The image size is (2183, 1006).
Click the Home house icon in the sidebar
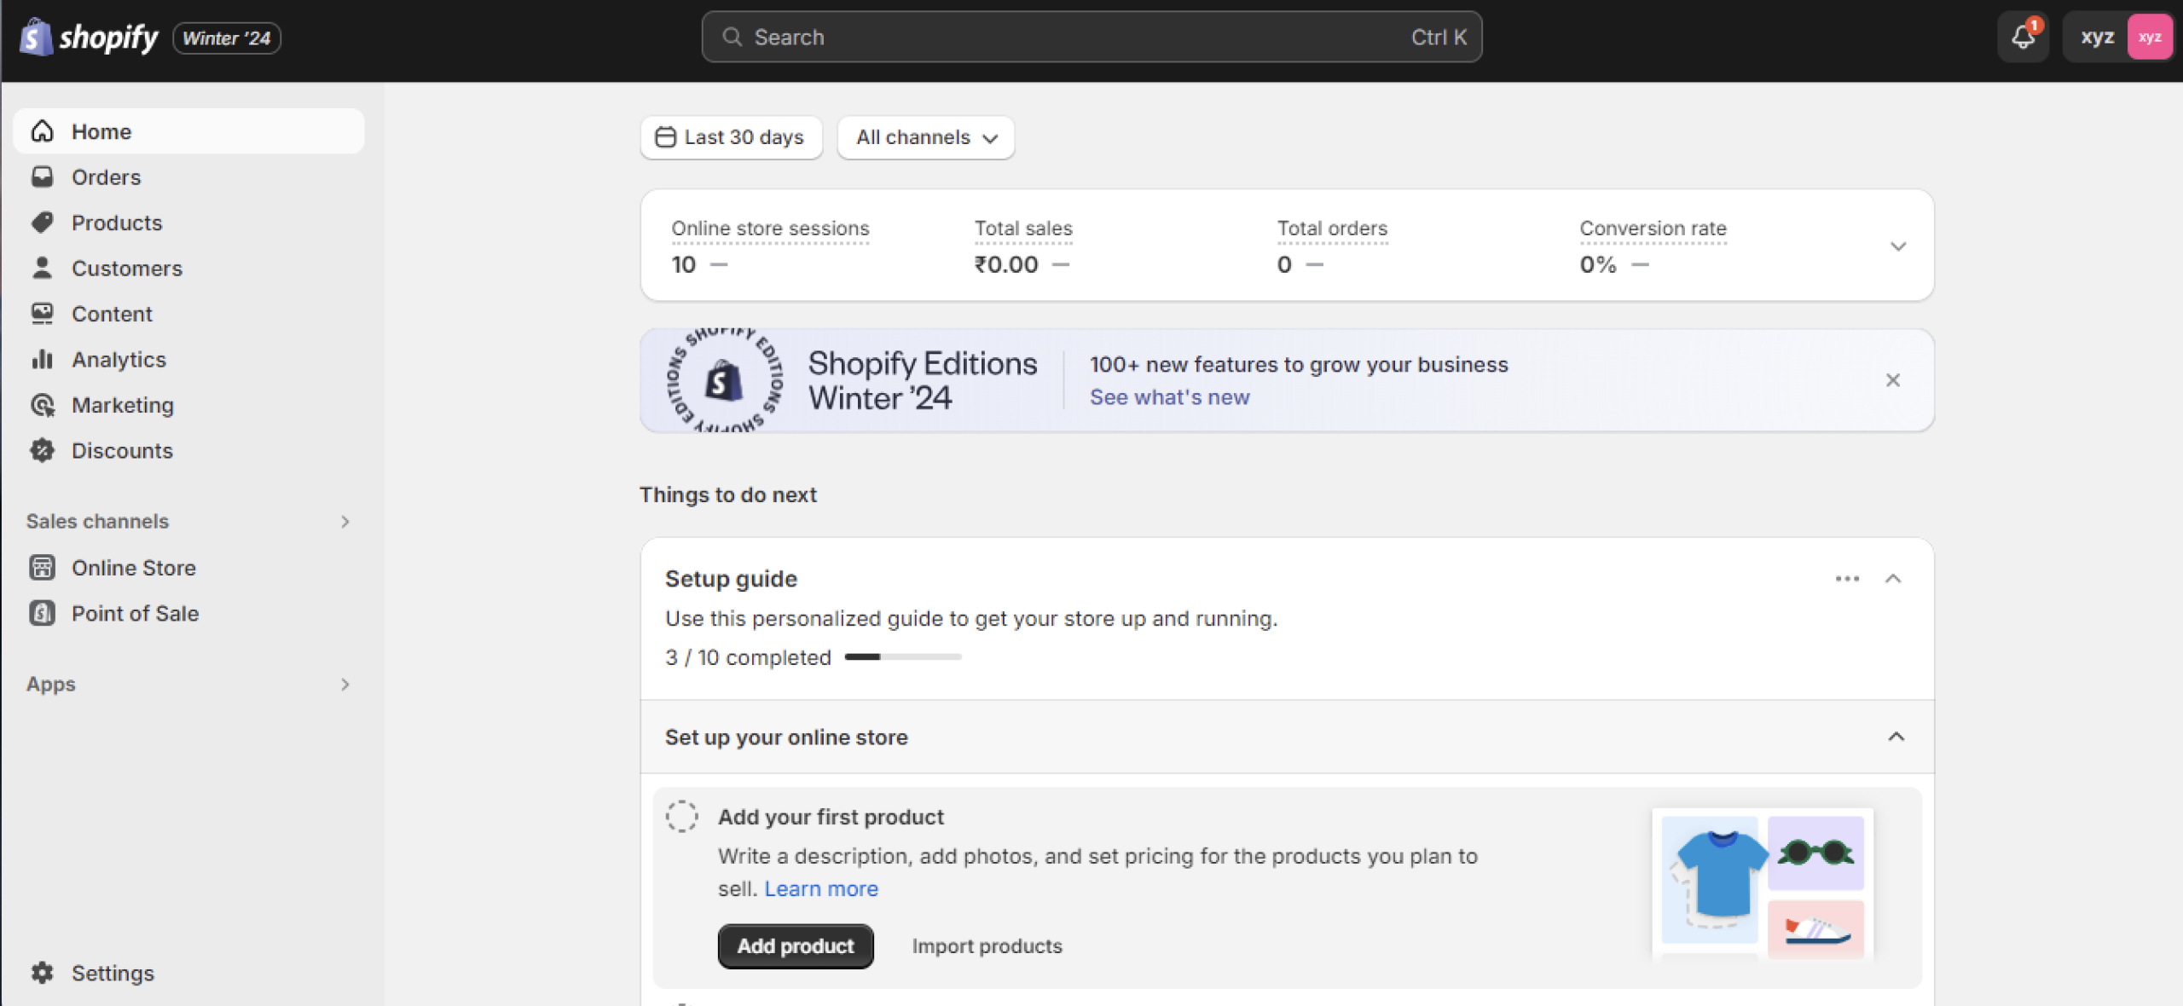pos(43,131)
